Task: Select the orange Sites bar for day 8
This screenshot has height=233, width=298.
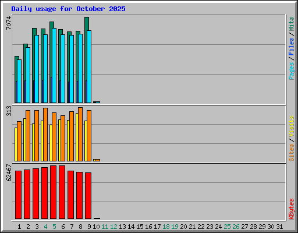Action: point(80,134)
